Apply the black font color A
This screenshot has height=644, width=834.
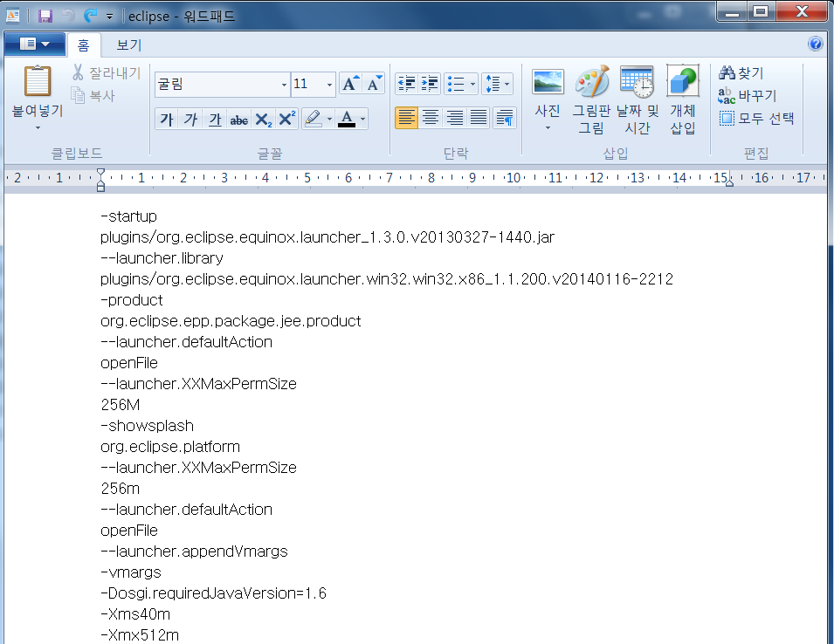[347, 119]
